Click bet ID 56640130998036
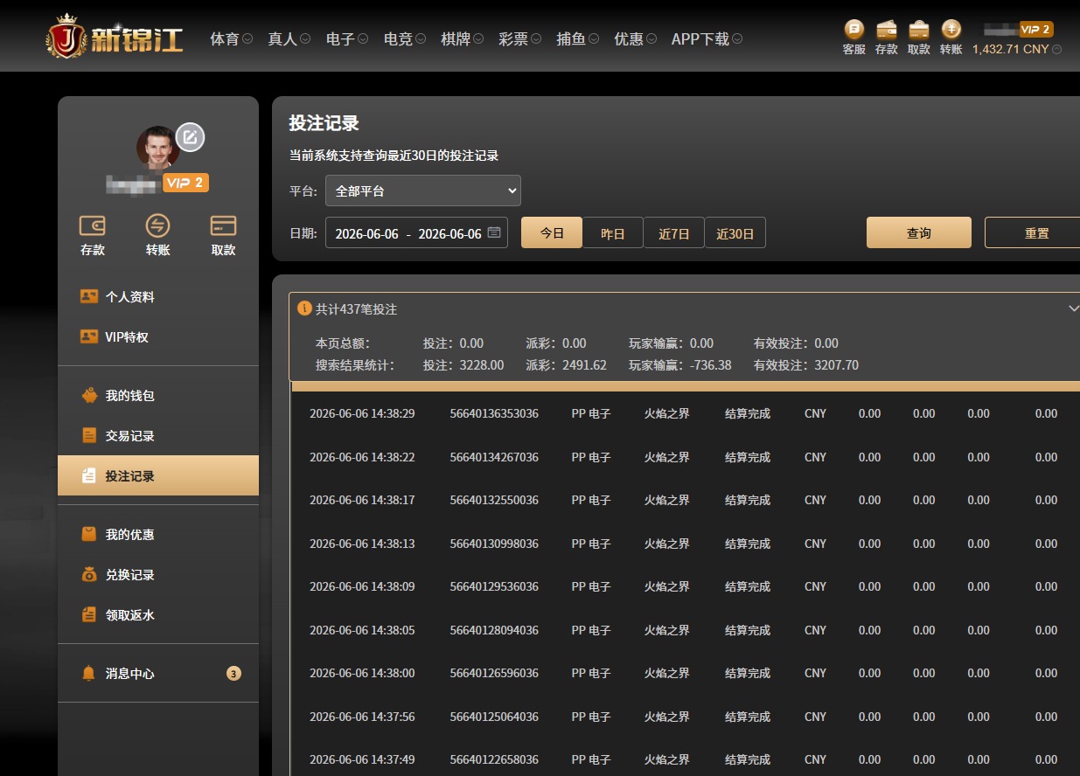Viewport: 1080px width, 776px height. (x=494, y=544)
